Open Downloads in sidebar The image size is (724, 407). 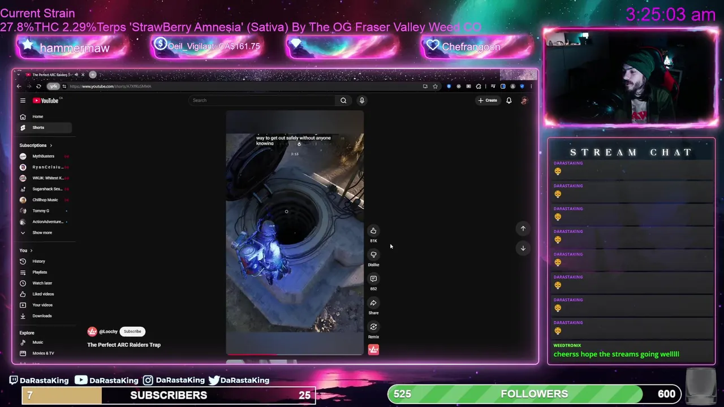(44, 316)
